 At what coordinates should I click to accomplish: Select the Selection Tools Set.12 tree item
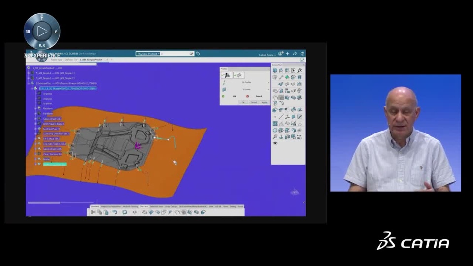tap(54, 144)
